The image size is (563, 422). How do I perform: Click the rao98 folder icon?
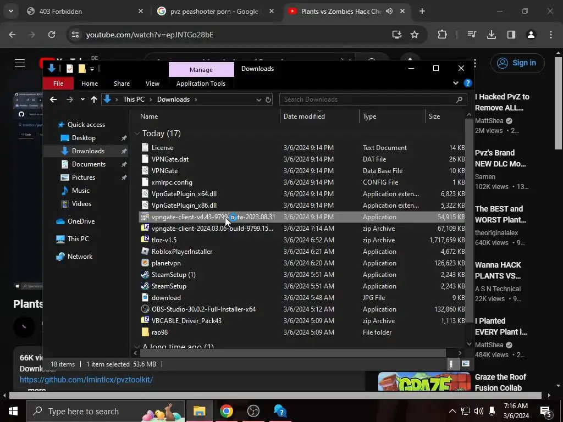(x=145, y=332)
